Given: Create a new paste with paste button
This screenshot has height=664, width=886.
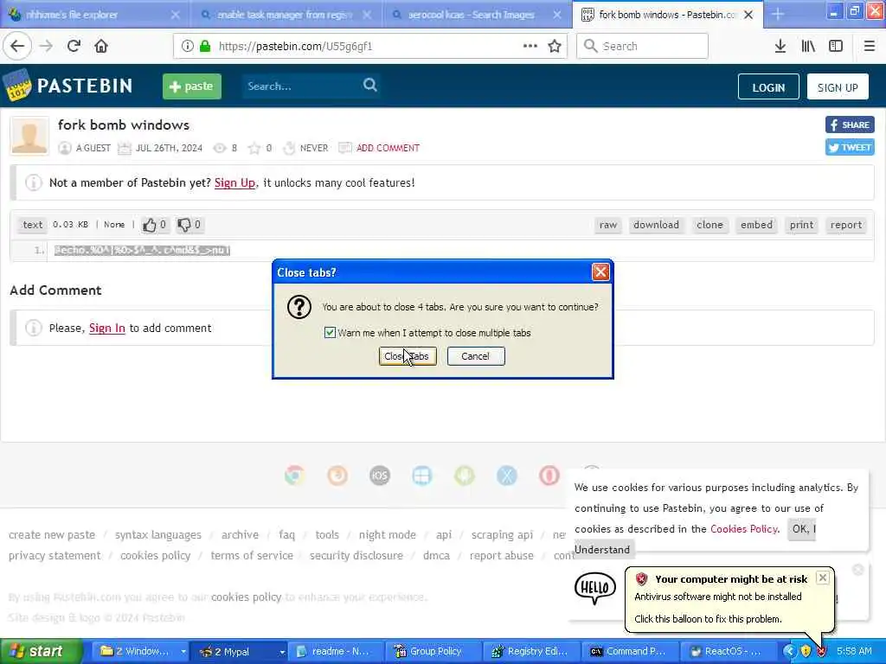Looking at the screenshot, I should click(192, 86).
